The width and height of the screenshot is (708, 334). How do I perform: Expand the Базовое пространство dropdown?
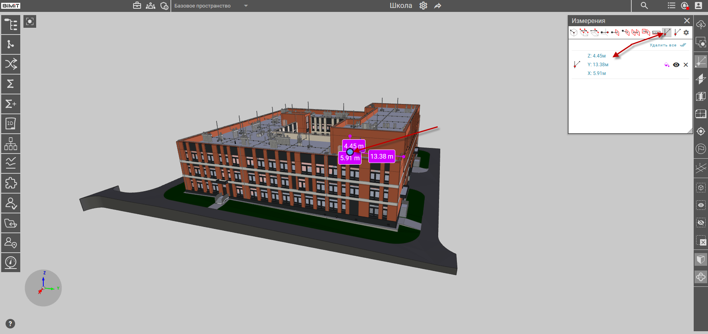tap(246, 6)
